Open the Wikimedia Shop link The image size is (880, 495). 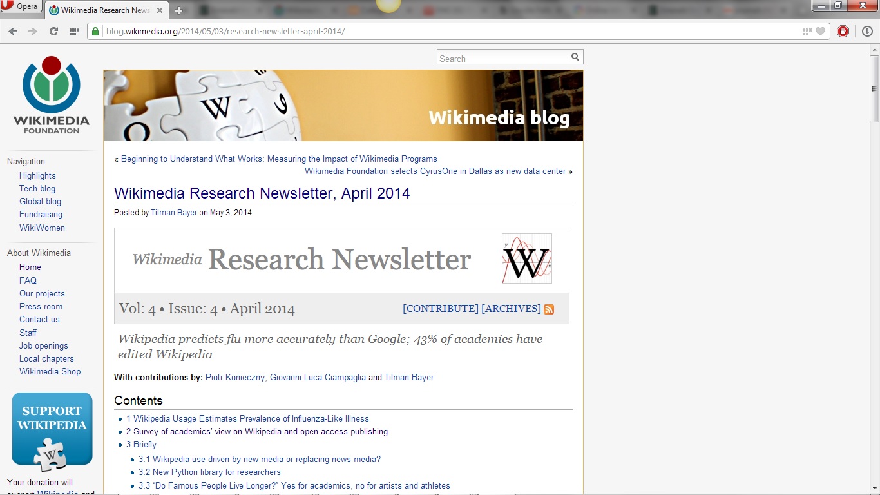[x=50, y=371]
